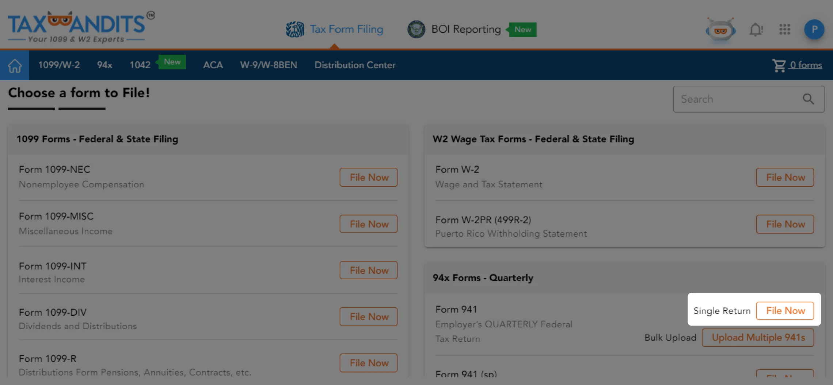Open the ACA section

213,65
